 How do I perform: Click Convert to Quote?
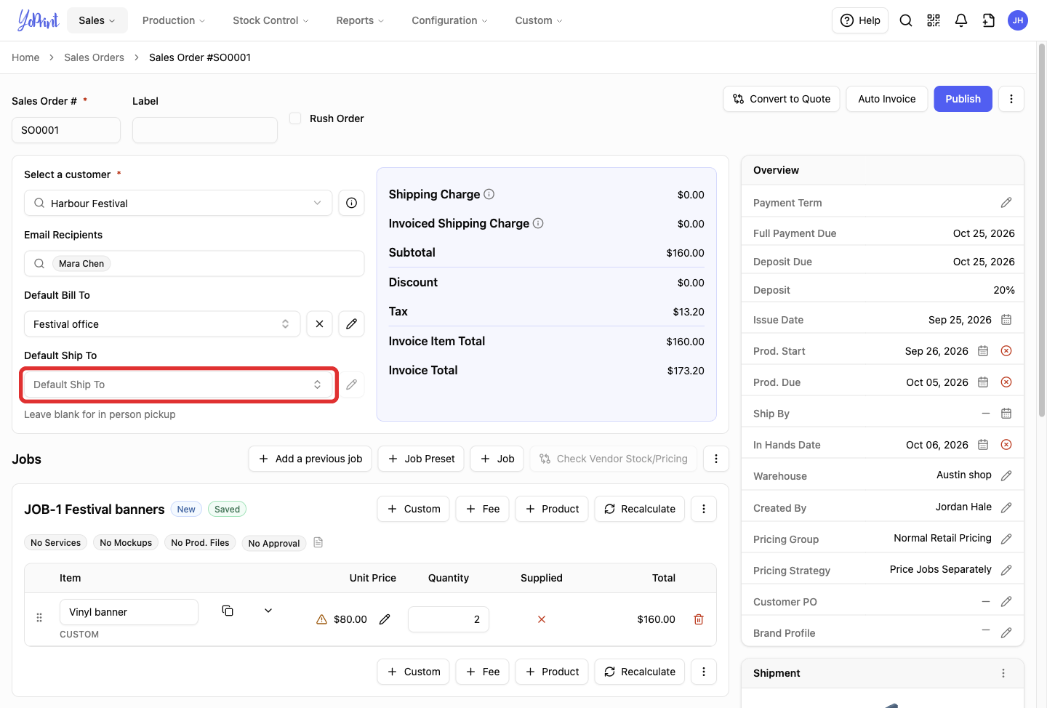[x=782, y=99]
